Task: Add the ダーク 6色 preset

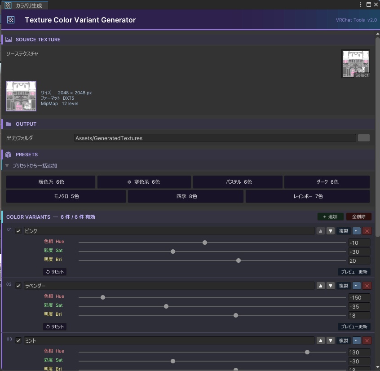Action: tap(327, 182)
